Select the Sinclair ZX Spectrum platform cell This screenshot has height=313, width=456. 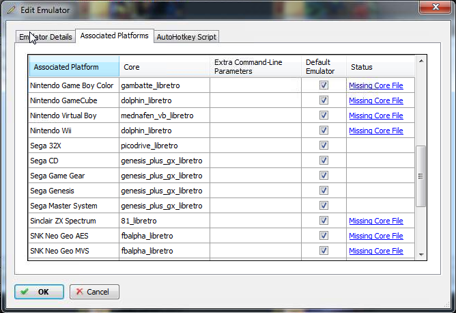pos(74,221)
